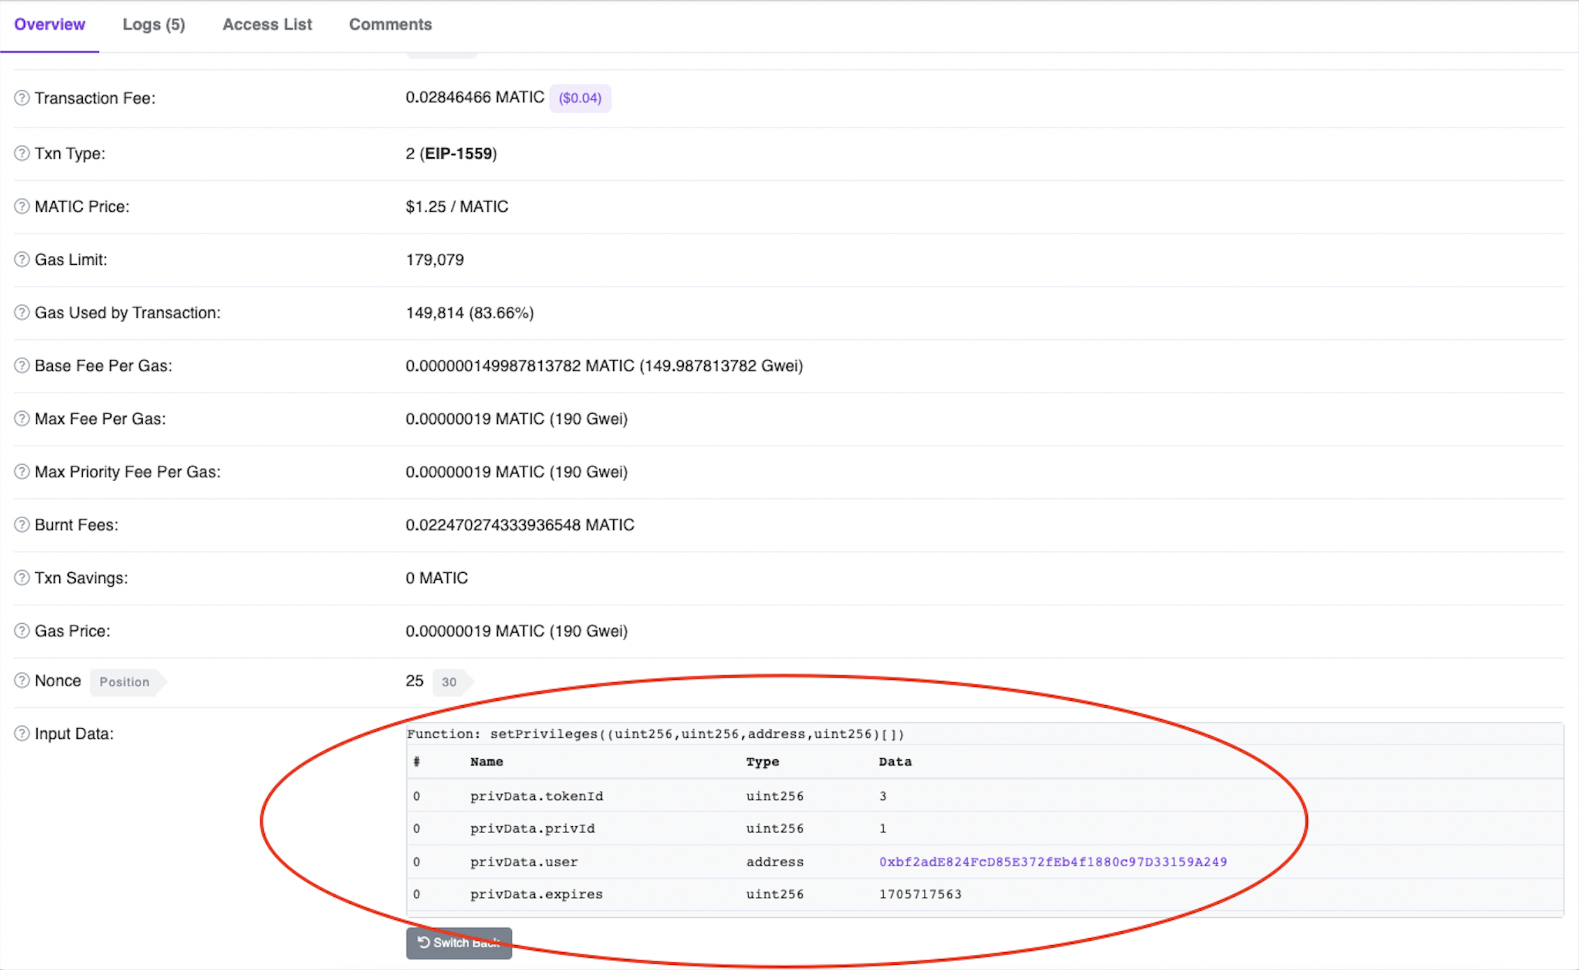Select the tokenId data value 3
The image size is (1579, 970).
coord(883,796)
